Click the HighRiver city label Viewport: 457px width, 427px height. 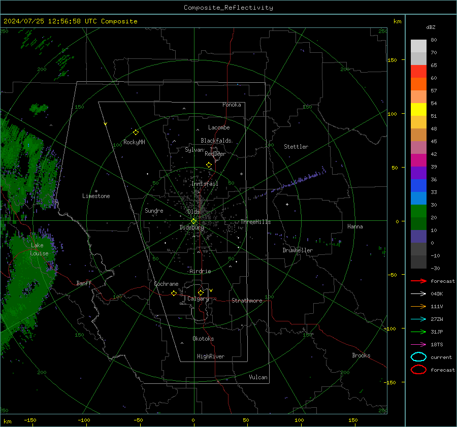click(210, 356)
